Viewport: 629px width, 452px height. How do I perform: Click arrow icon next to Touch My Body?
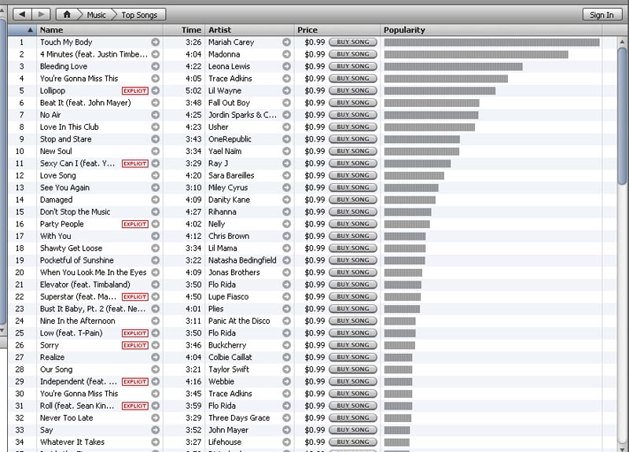(x=155, y=42)
